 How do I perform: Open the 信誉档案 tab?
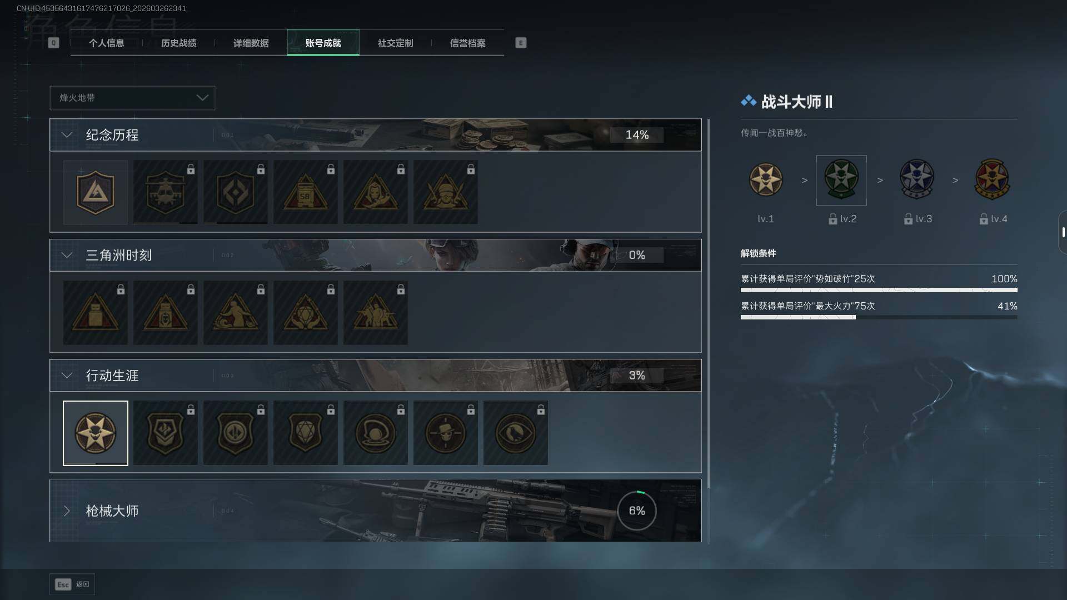pyautogui.click(x=467, y=43)
